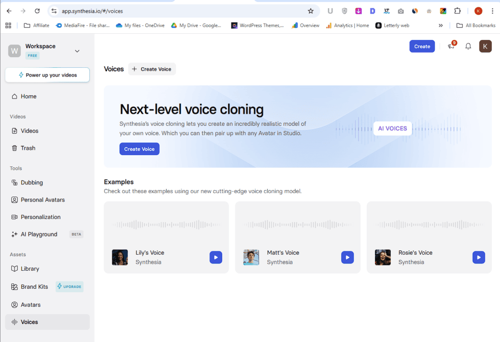Open Personal Avatars in the sidebar
Image resolution: width=500 pixels, height=342 pixels.
point(47,200)
